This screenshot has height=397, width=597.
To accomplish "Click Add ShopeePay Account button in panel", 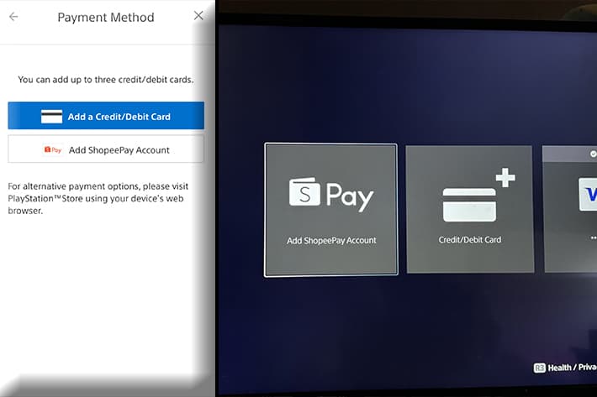I will [x=106, y=149].
